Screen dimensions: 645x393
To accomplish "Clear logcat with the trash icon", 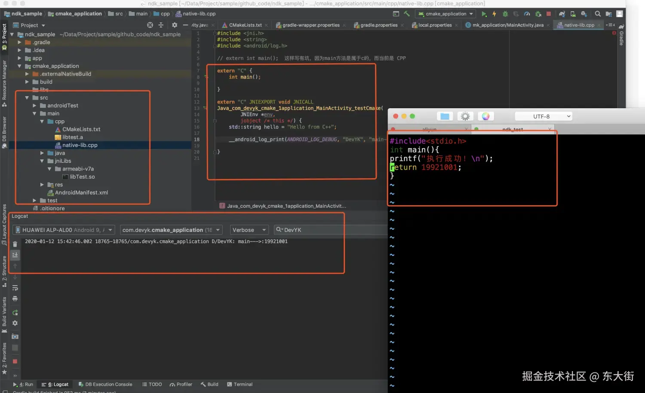I will (x=15, y=244).
